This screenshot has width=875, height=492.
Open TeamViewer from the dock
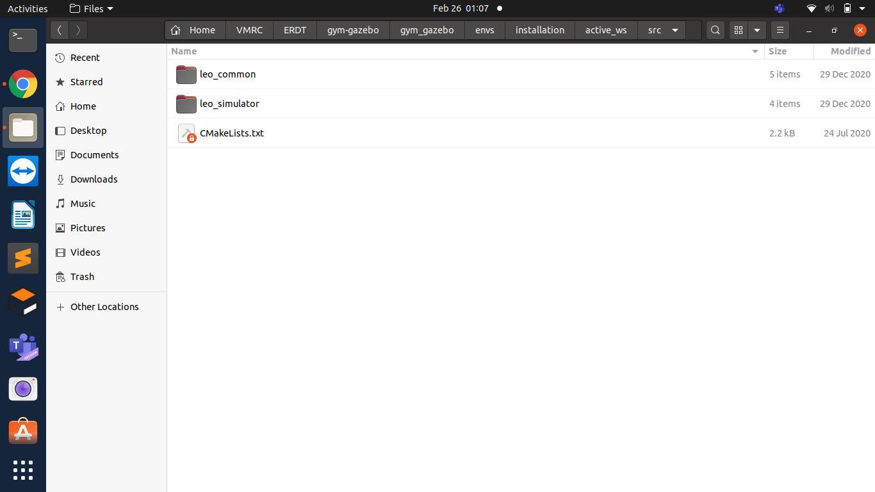click(23, 171)
